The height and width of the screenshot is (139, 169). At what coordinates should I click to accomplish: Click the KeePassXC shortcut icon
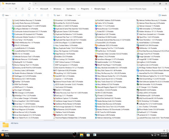[138, 112]
